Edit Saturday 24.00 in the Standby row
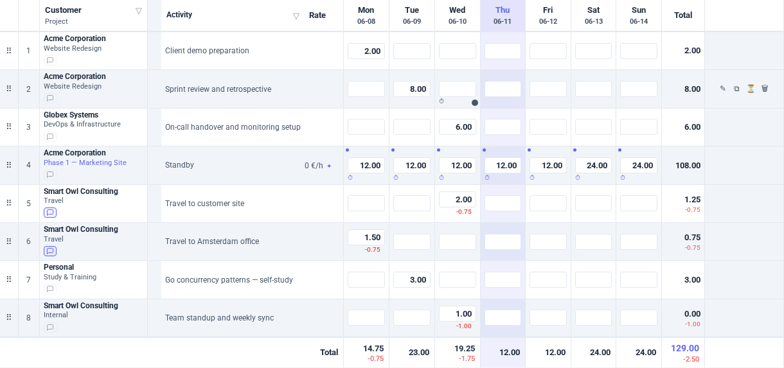The width and height of the screenshot is (784, 368). click(x=594, y=166)
